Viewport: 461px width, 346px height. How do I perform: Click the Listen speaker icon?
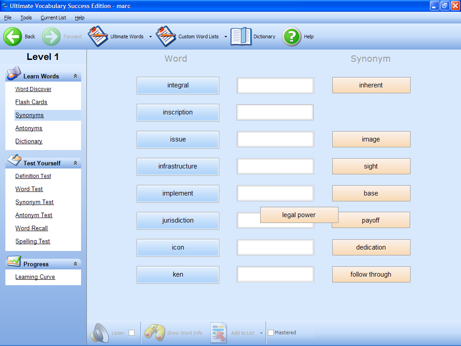(x=99, y=333)
